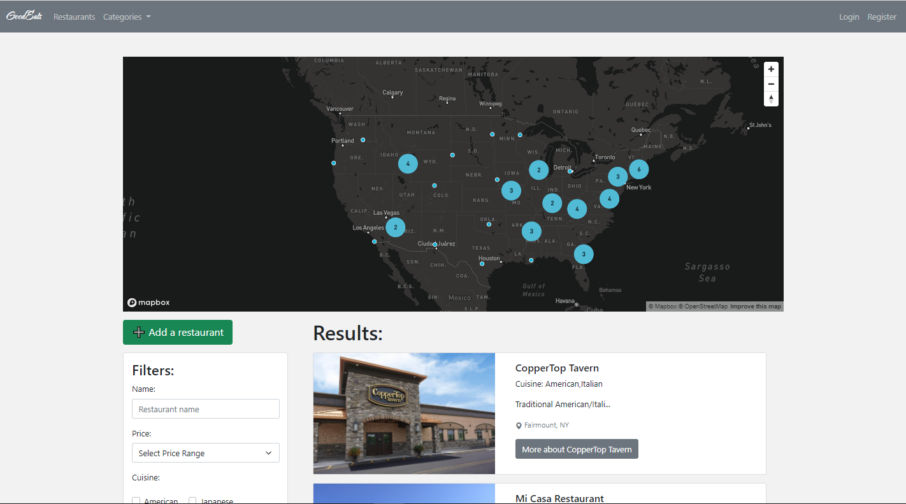This screenshot has width=906, height=504.
Task: Follow the Improve this map link
Action: (x=756, y=306)
